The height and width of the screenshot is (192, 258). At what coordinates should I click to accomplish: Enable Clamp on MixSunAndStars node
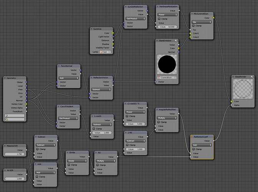[193, 26]
